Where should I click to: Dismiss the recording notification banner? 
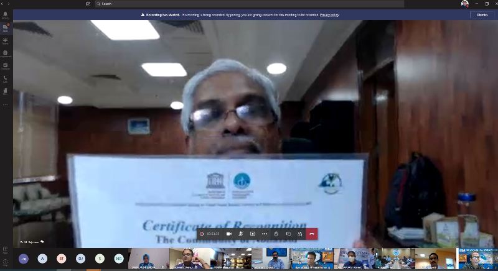pos(482,15)
